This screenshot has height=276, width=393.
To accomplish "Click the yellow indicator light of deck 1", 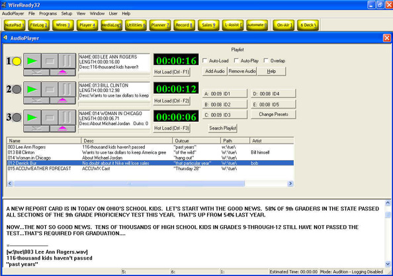I will [17, 61].
